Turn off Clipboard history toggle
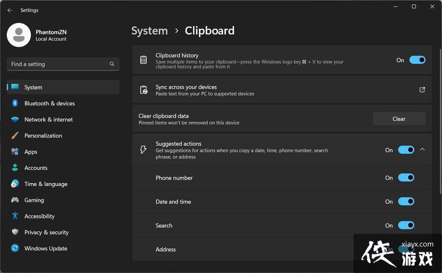This screenshot has width=442, height=273. pyautogui.click(x=417, y=60)
